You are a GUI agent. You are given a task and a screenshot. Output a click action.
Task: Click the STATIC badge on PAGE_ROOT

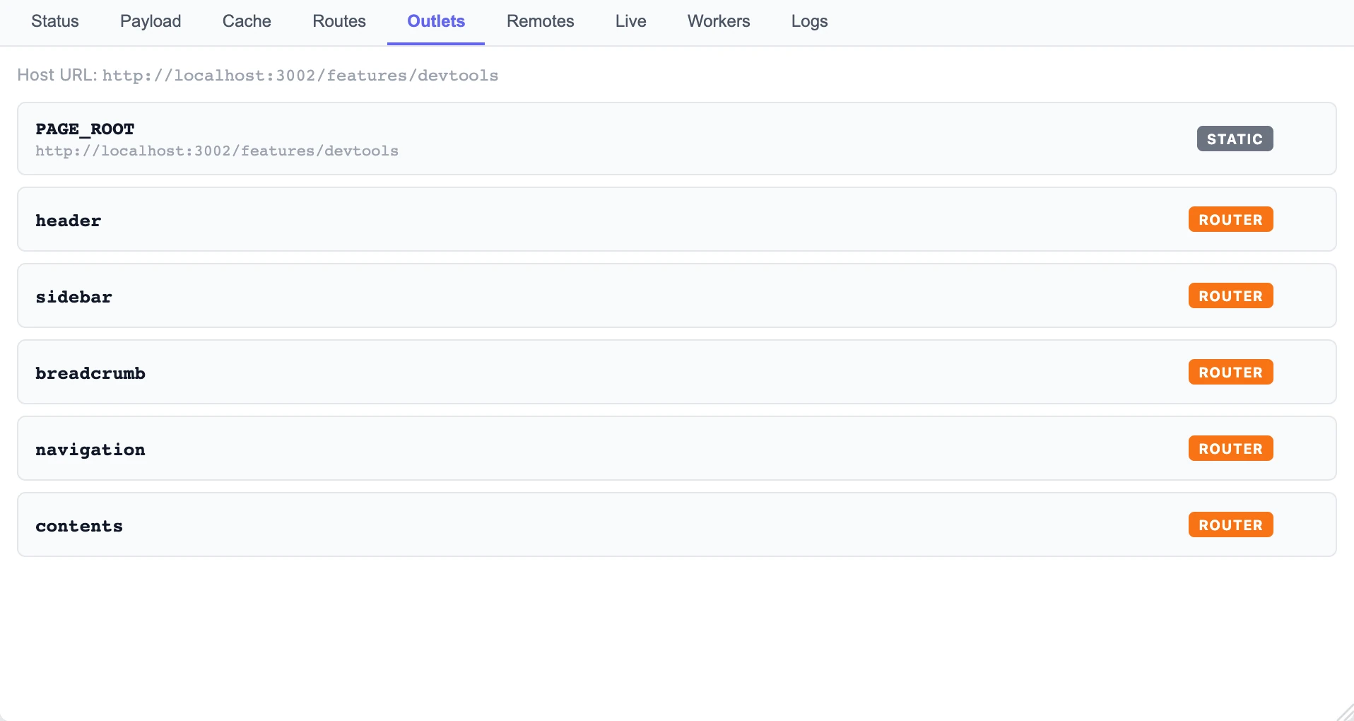click(x=1235, y=139)
